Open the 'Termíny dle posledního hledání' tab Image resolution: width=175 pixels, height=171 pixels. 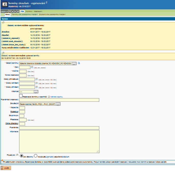click(24, 15)
